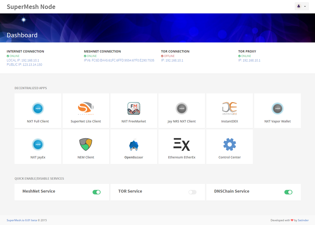
Task: Click the Dashboard banner title
Action: click(22, 35)
